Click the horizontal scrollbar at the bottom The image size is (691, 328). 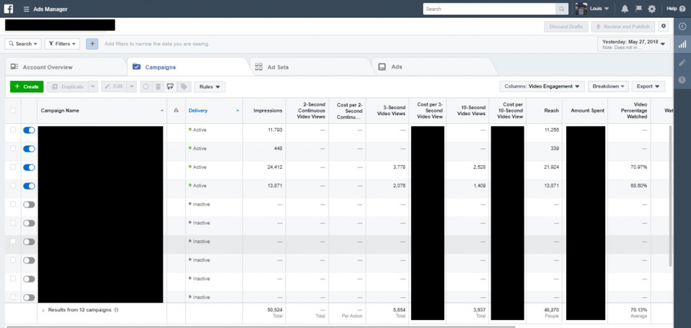tap(261, 327)
